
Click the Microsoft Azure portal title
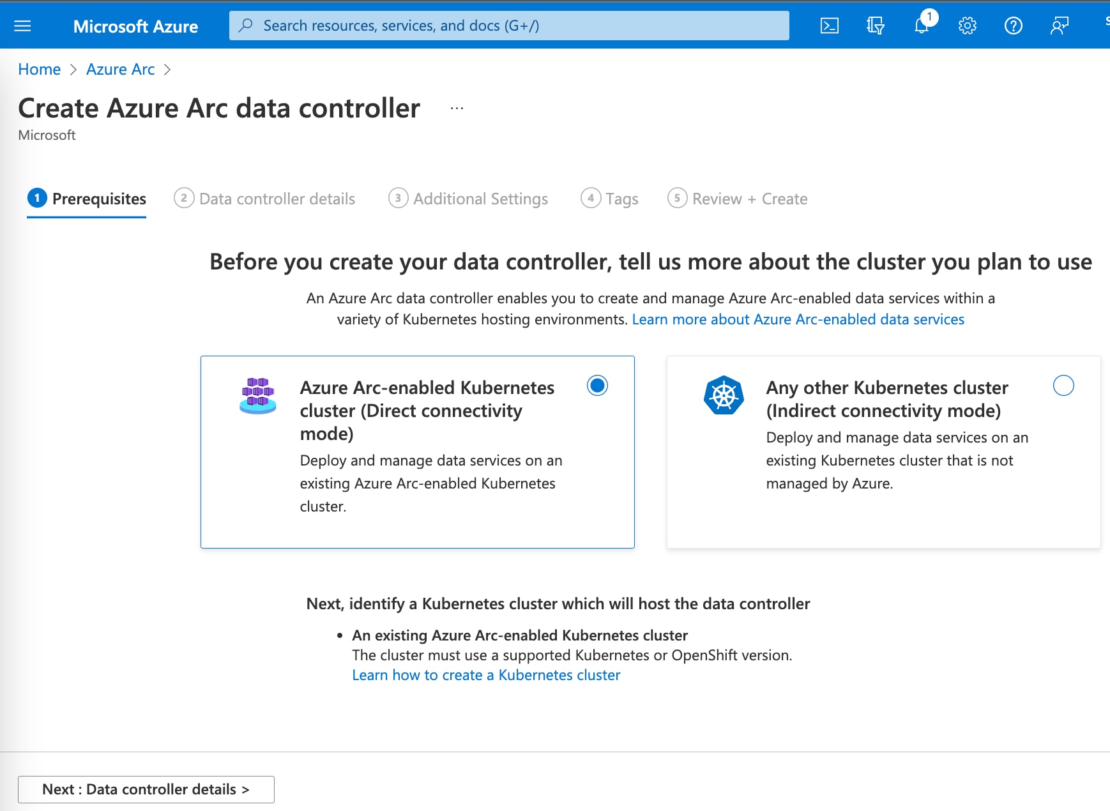coord(135,26)
